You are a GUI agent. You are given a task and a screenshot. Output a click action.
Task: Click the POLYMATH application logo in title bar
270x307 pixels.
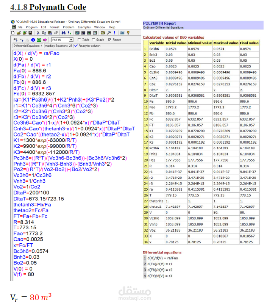click(x=13, y=22)
